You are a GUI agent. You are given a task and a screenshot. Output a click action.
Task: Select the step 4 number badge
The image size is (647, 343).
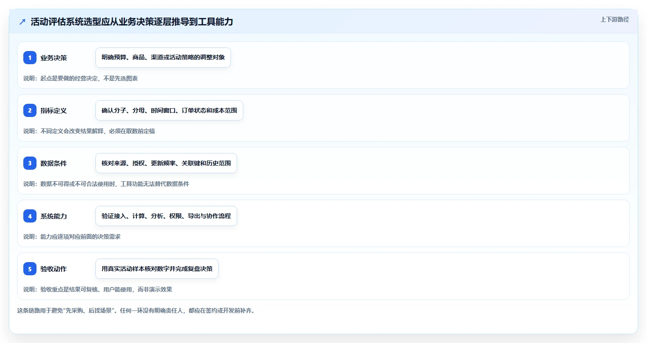coord(30,216)
